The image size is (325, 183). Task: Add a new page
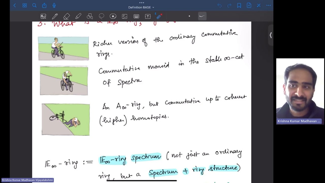click(x=249, y=5)
